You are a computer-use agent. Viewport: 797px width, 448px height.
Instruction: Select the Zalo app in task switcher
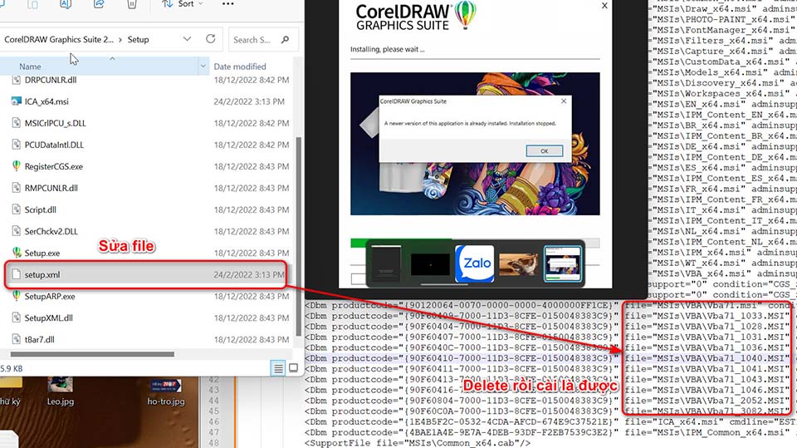coord(474,264)
